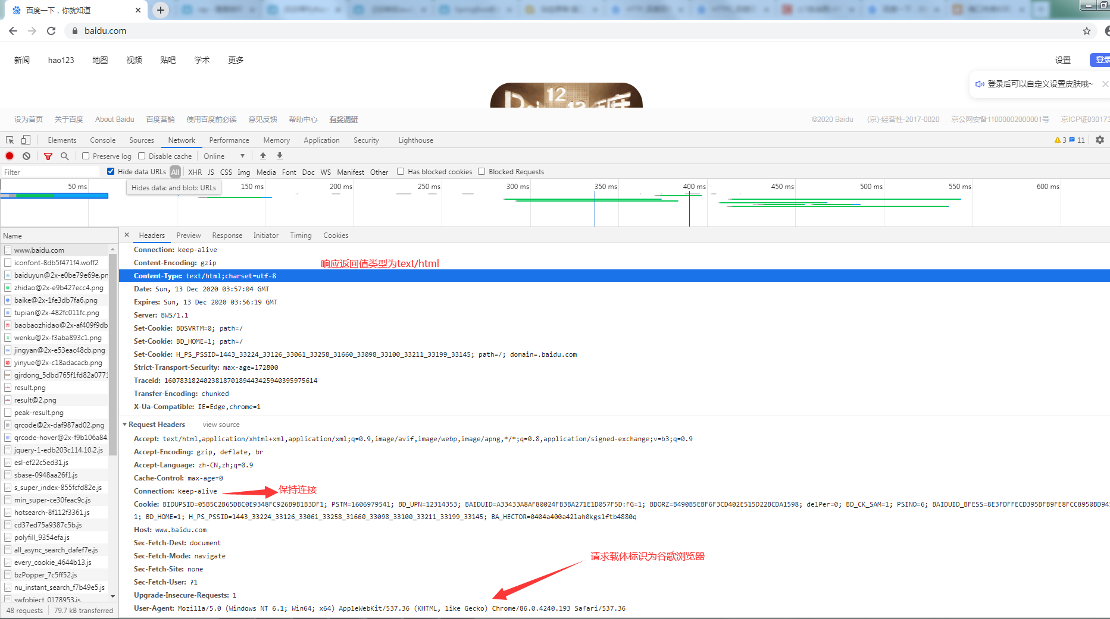Click the export HAR download arrow

279,156
